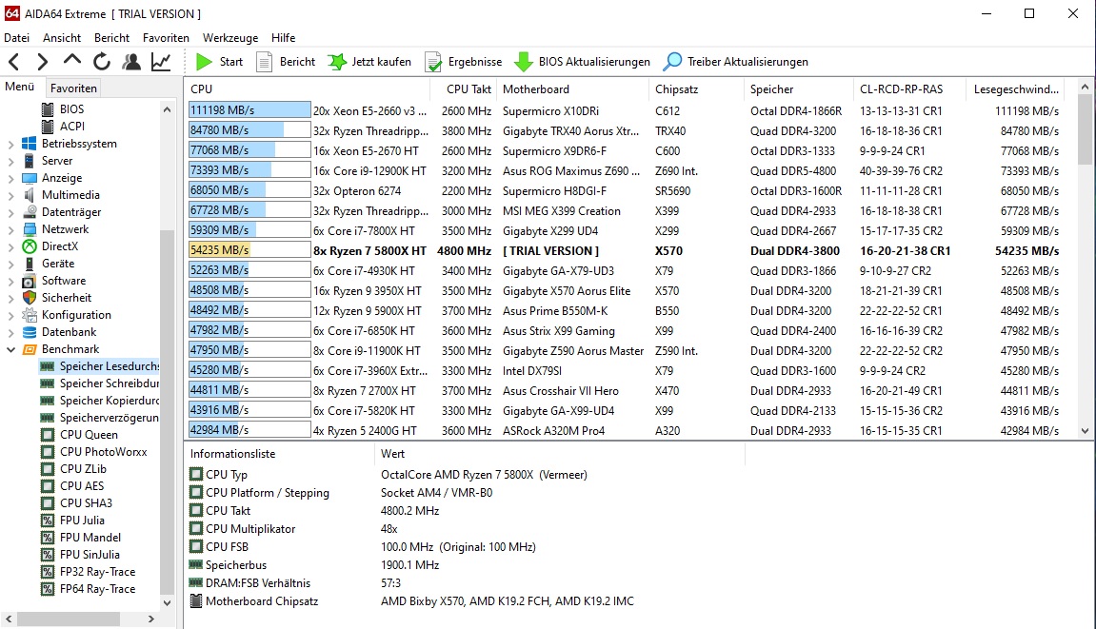Click the 111198 MB/s result bar
Viewport: 1096px width, 629px height.
[x=249, y=110]
